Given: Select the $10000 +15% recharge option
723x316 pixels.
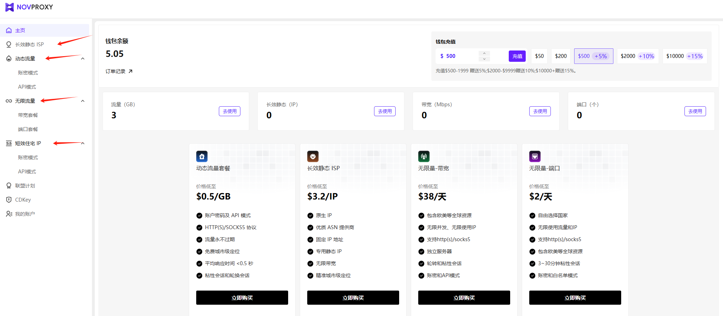Looking at the screenshot, I should (685, 56).
